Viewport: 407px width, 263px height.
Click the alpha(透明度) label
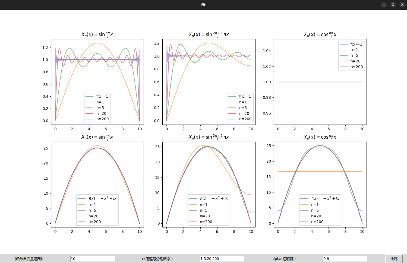tap(284, 259)
